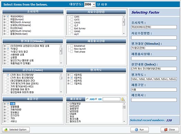Check the 농심 manufacturer checkbox
This screenshot has width=181, height=134.
pyautogui.click(x=68, y=116)
